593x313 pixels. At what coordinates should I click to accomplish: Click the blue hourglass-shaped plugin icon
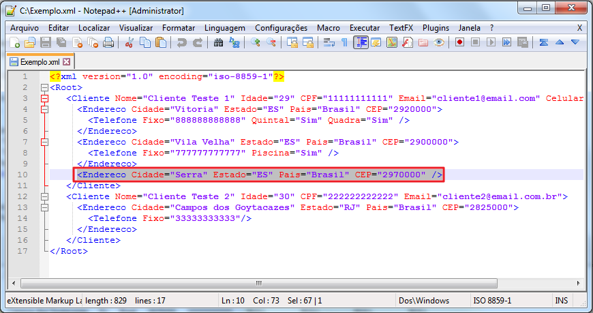544,42
